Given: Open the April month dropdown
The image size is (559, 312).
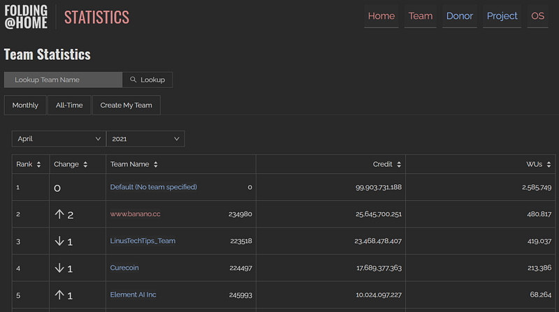Looking at the screenshot, I should click(x=59, y=138).
